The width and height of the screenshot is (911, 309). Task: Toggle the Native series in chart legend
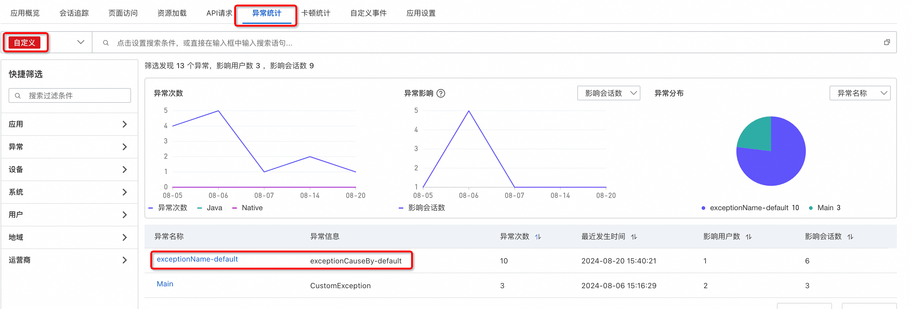pyautogui.click(x=248, y=208)
